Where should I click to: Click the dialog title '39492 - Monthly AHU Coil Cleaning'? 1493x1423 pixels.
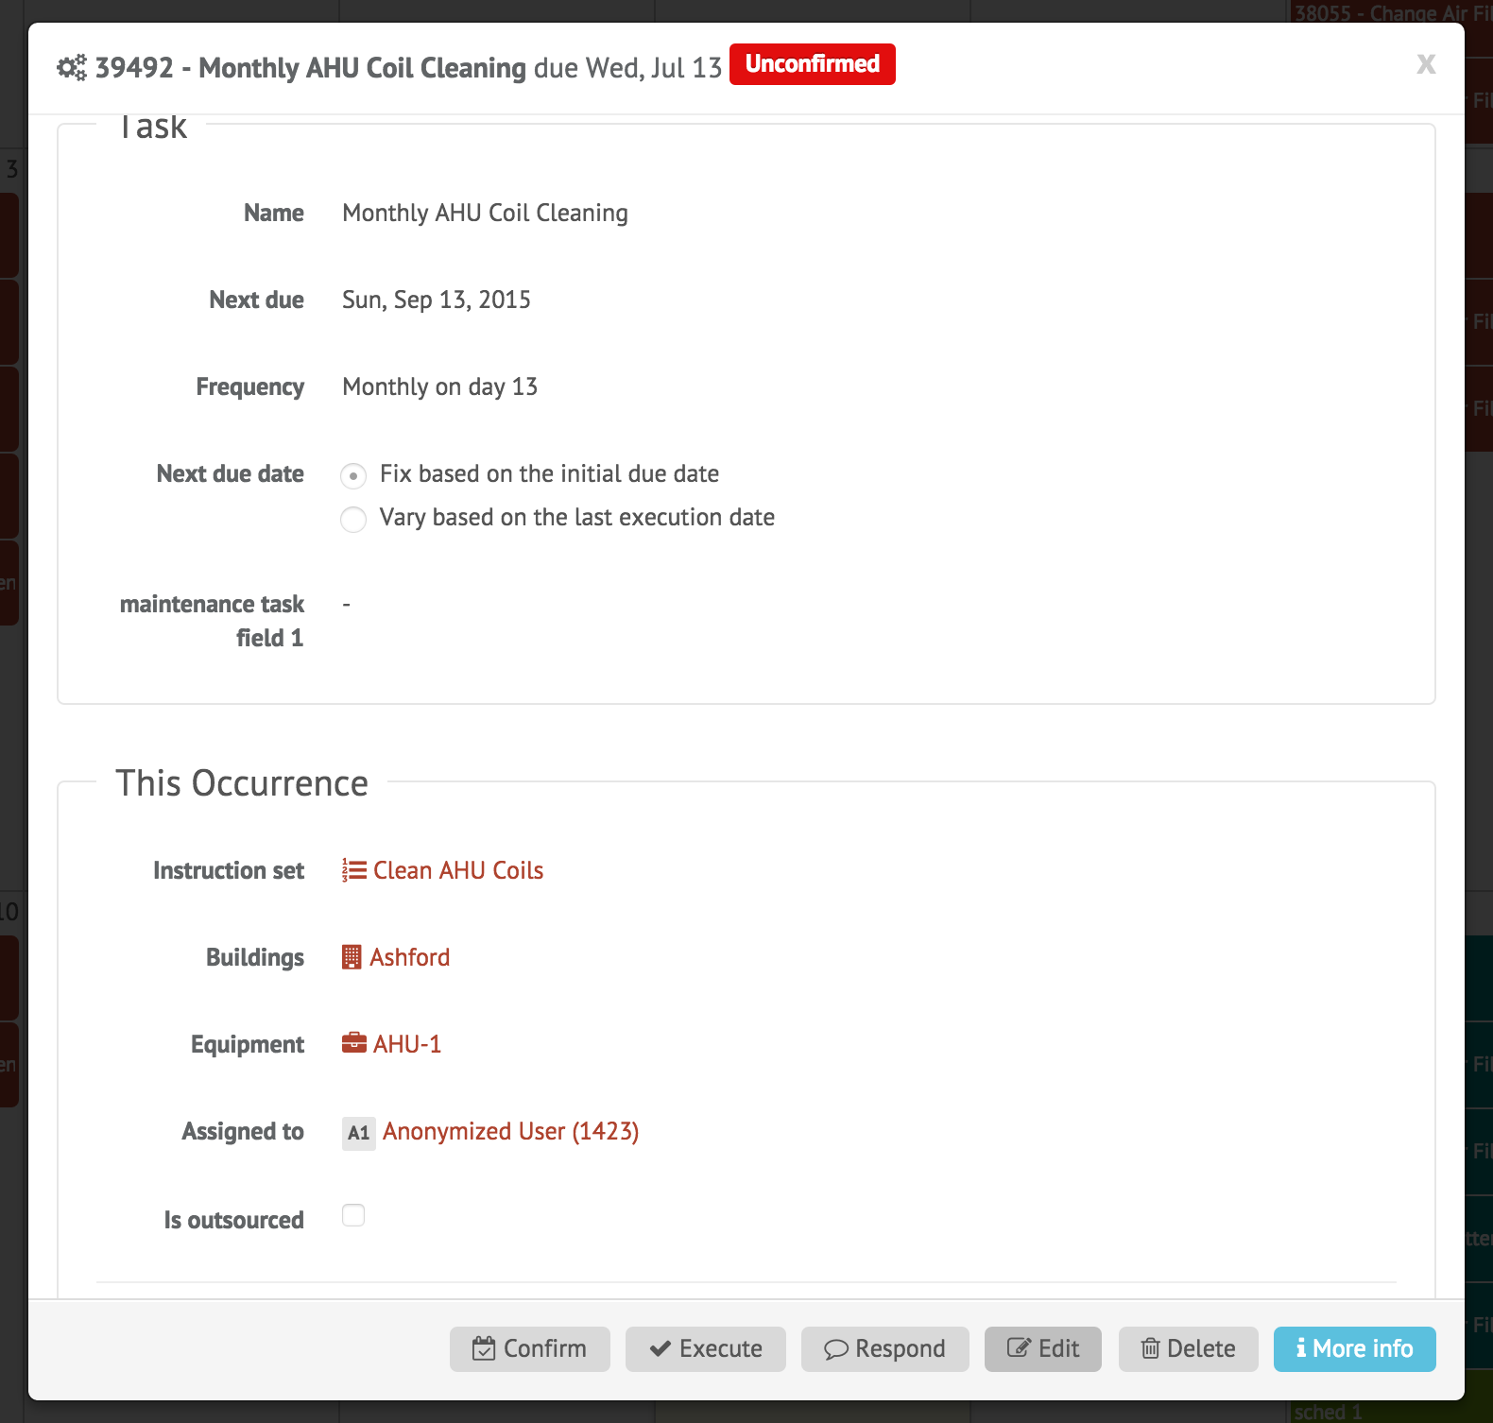[x=311, y=68]
